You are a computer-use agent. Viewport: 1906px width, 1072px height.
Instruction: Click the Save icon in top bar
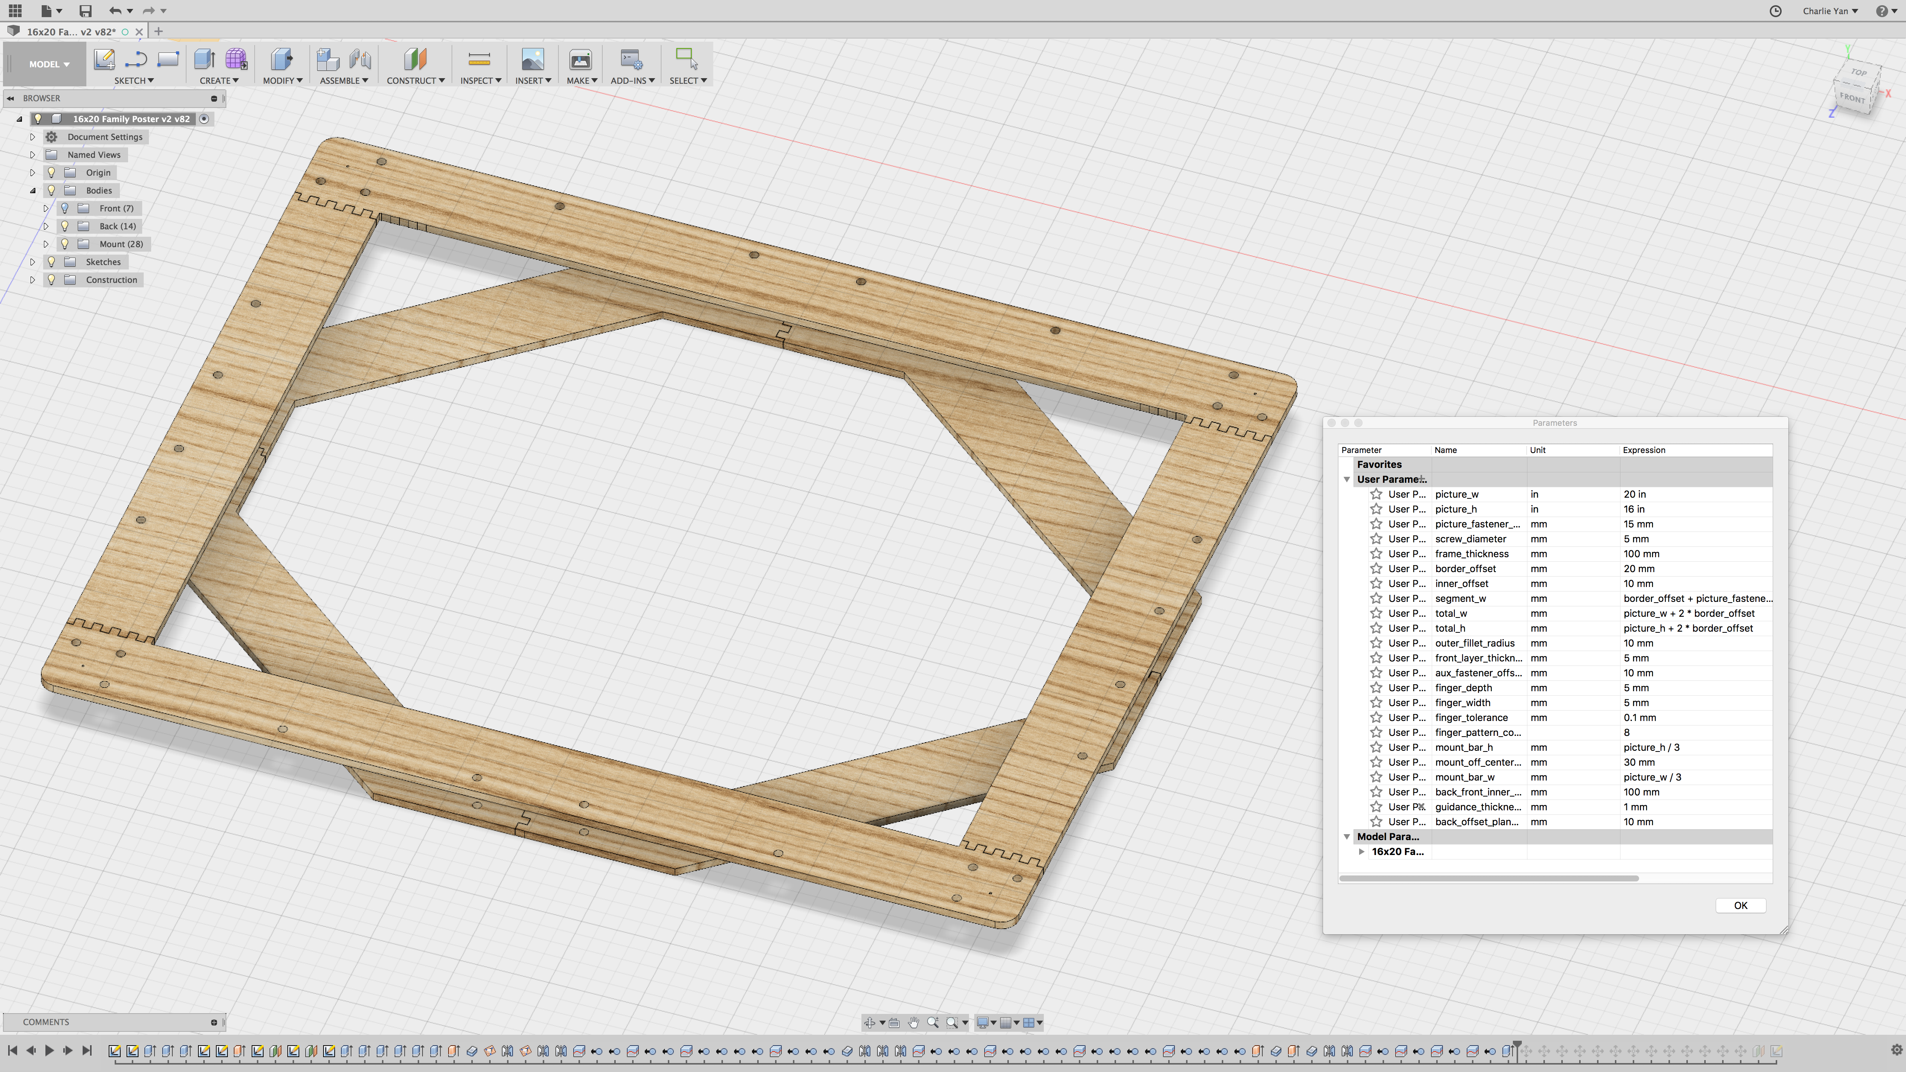point(85,10)
